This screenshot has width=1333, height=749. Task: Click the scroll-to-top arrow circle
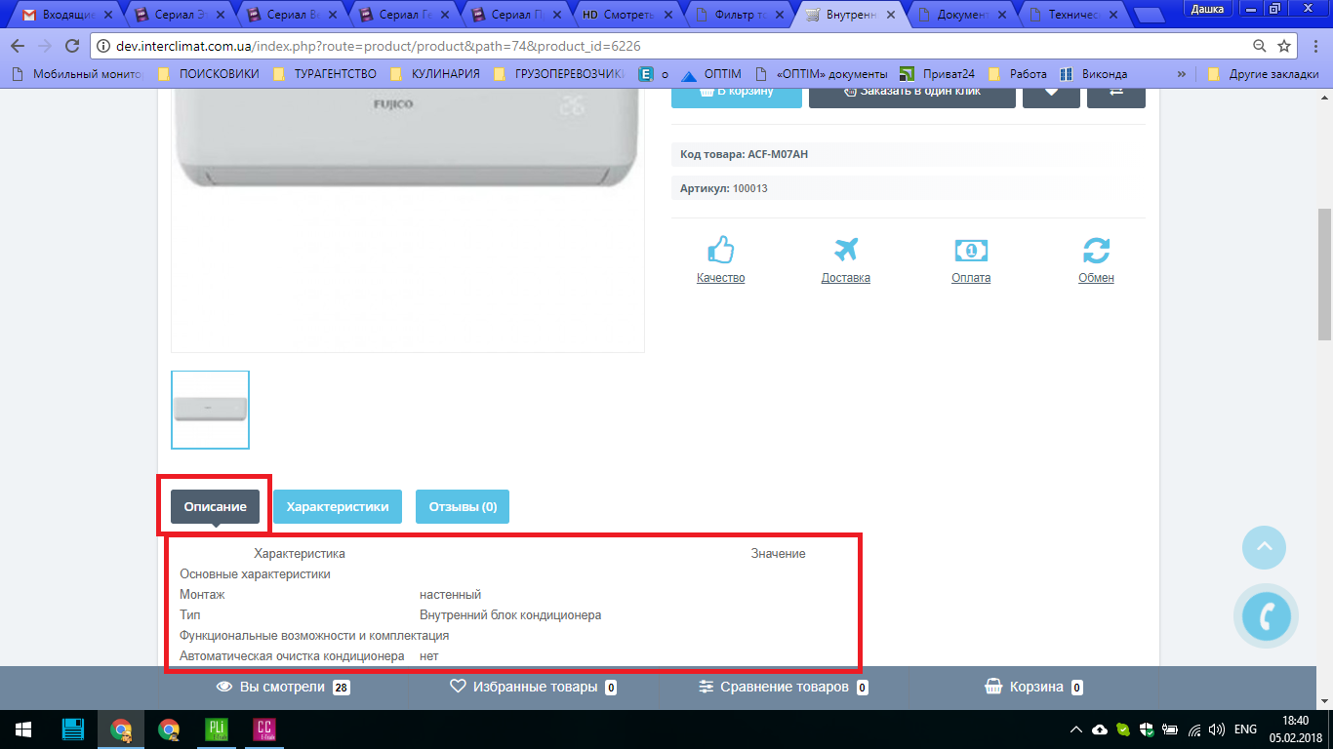[1264, 547]
